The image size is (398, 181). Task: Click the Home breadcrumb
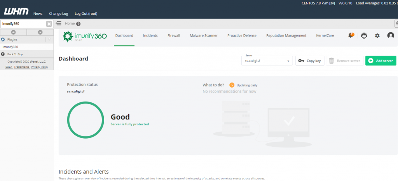coord(70,23)
